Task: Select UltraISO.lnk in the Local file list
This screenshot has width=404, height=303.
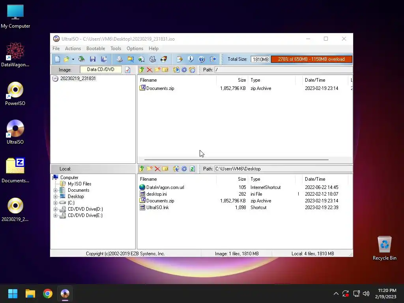Action: pyautogui.click(x=157, y=208)
